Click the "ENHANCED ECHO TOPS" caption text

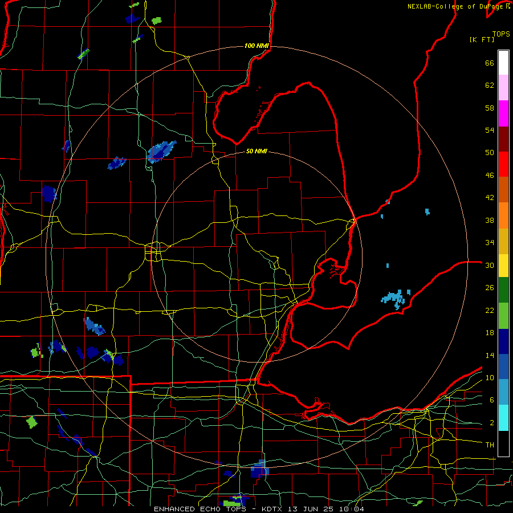(203, 509)
